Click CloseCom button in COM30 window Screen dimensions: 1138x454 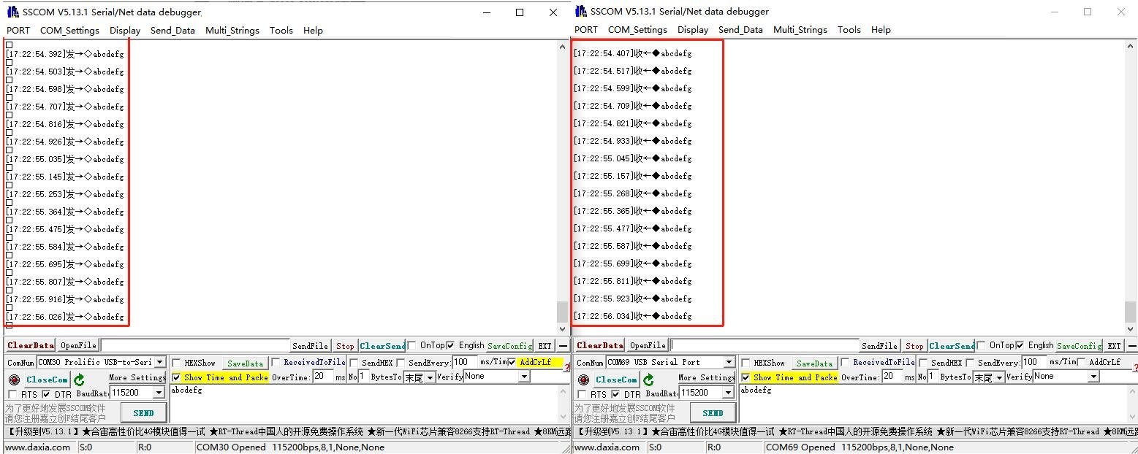[47, 380]
